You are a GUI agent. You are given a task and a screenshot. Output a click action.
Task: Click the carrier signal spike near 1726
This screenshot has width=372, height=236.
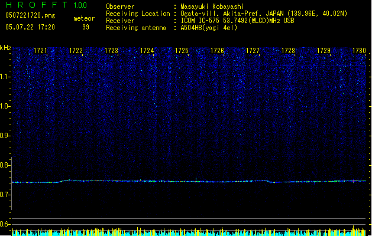pyautogui.click(x=196, y=179)
